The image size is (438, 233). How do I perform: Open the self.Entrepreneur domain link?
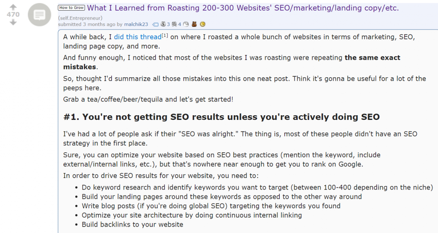tap(80, 18)
